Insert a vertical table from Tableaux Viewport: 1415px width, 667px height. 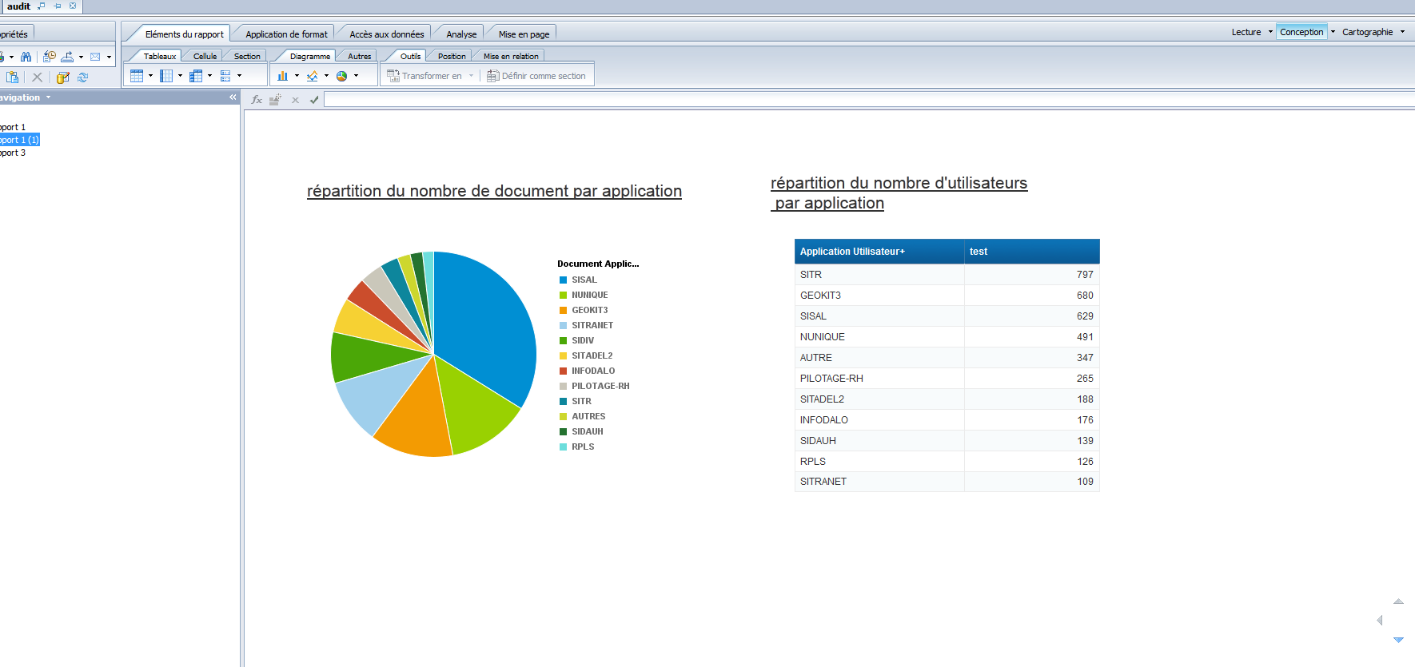[137, 76]
